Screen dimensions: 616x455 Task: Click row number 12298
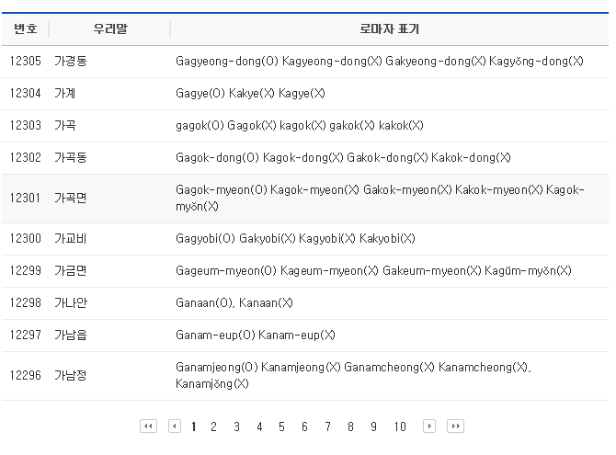coord(25,303)
